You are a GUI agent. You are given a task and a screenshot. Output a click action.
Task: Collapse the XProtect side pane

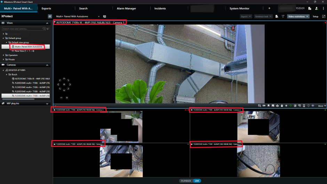pos(50,16)
